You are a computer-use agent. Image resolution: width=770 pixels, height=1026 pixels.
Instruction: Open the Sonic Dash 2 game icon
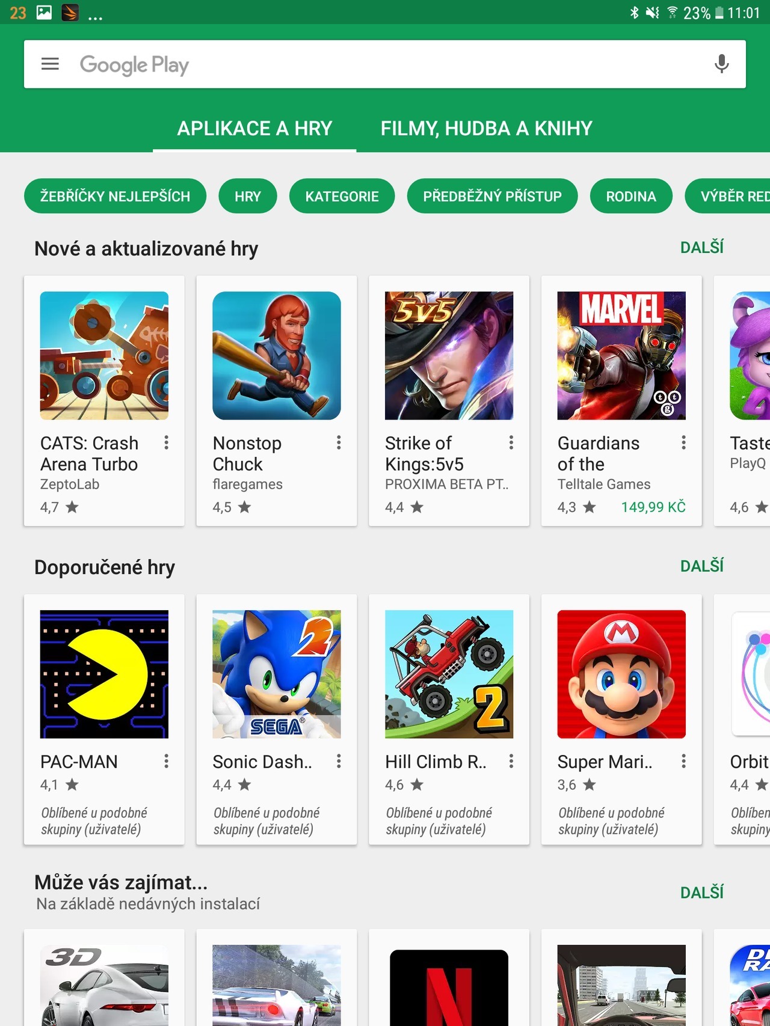[x=277, y=674]
